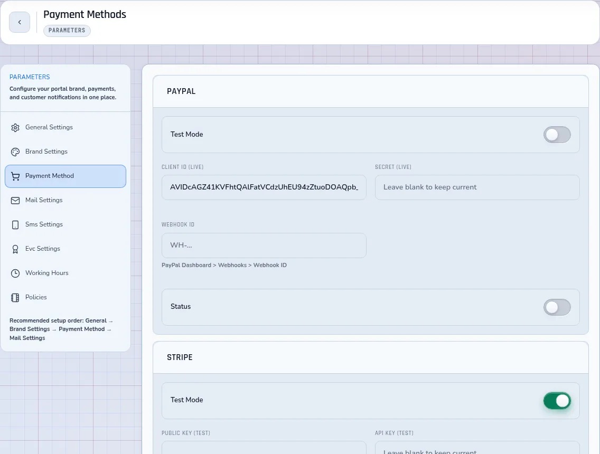Click the Payment Method cart icon
Image resolution: width=600 pixels, height=454 pixels.
tap(15, 176)
